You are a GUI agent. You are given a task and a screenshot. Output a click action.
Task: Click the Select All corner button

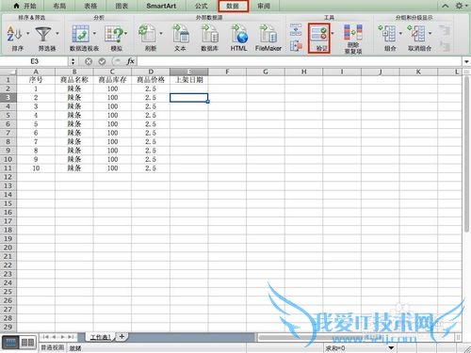pos(8,72)
